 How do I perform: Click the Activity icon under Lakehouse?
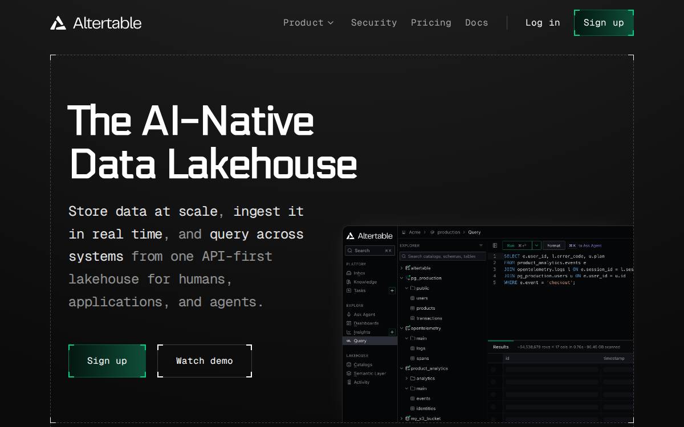click(x=349, y=382)
